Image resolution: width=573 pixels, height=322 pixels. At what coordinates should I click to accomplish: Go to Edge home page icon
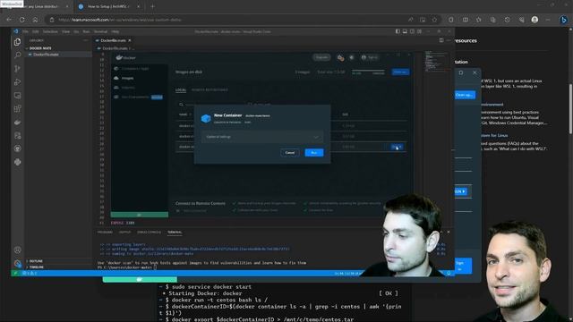[x=35, y=20]
